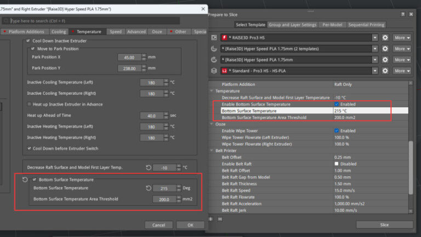Image resolution: width=421 pixels, height=237 pixels.
Task: Open gear settings for Hyper Speed PLA 2 templates
Action: [x=385, y=49]
